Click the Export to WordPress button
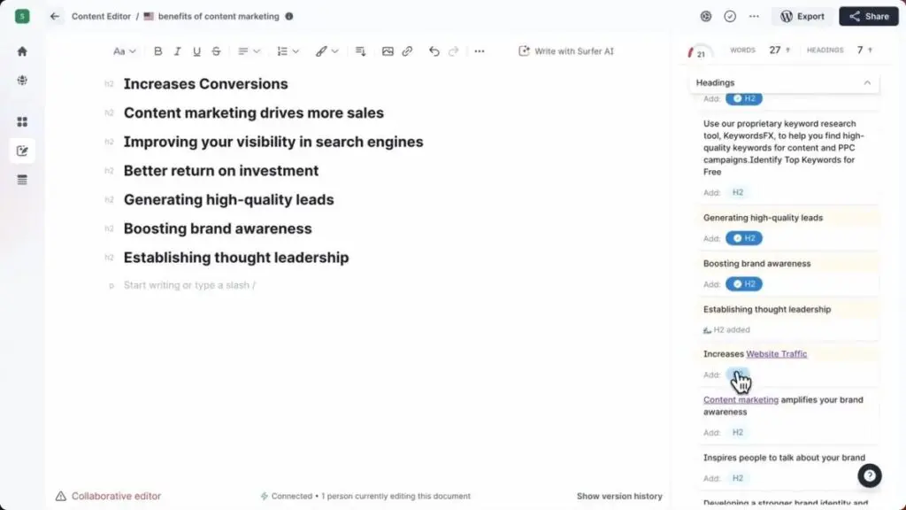Image resolution: width=906 pixels, height=510 pixels. 802,16
